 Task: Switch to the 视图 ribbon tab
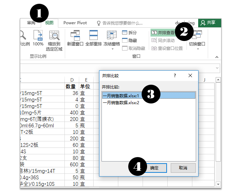click(x=49, y=23)
